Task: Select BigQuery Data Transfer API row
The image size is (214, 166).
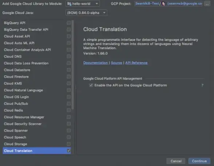Action: click(37, 29)
